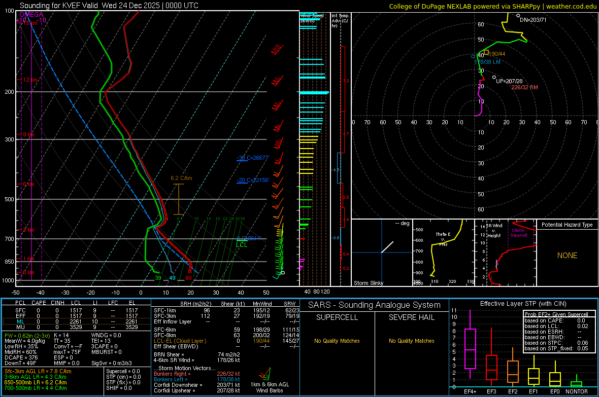Select the highlighted ML parcel row
Screen dimensions: 599x397
coord(77,321)
